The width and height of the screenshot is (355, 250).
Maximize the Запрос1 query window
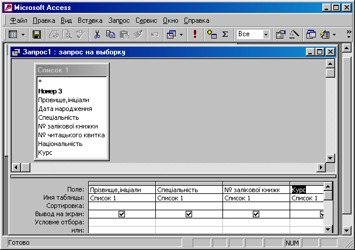319,52
